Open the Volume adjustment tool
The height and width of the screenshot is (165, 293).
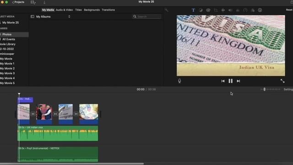230,10
